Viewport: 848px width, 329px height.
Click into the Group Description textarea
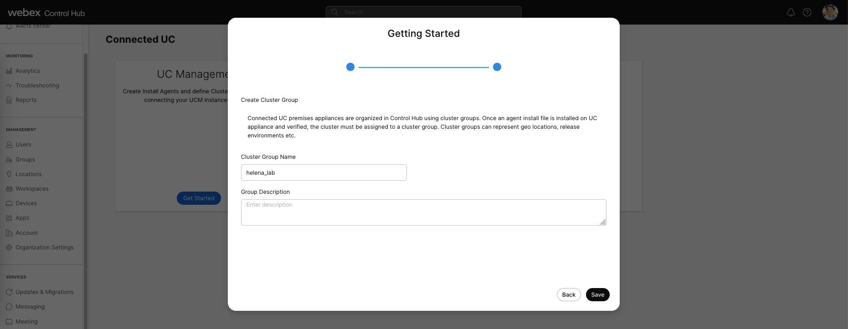click(x=423, y=213)
